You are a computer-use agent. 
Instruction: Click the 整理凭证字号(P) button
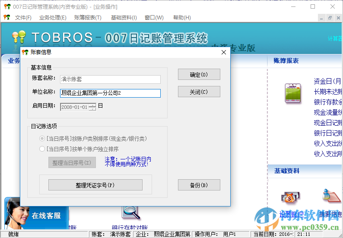click(x=95, y=185)
